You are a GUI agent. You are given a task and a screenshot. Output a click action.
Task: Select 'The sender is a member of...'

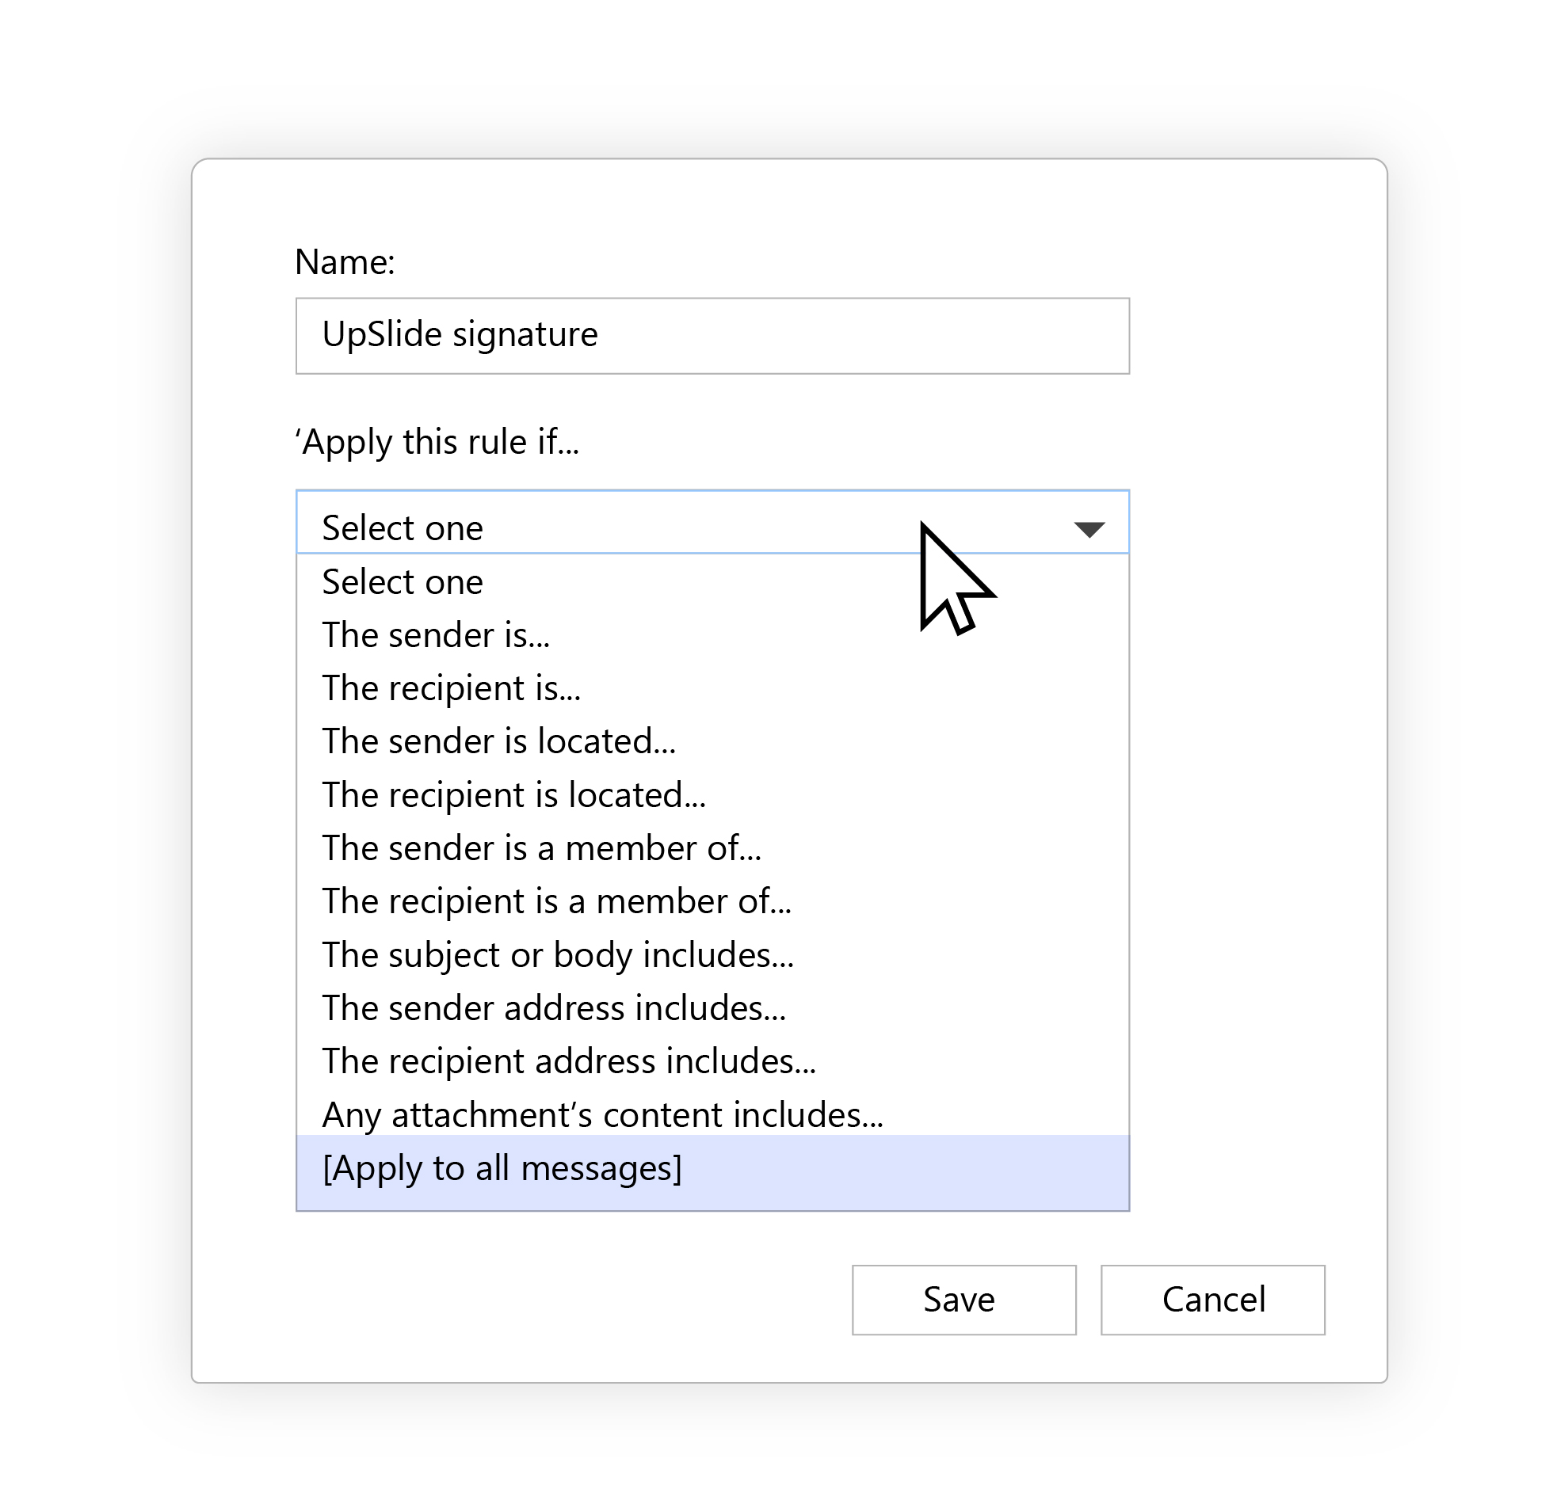click(x=542, y=848)
